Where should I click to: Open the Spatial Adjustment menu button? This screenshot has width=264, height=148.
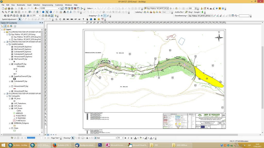(x=10, y=19)
